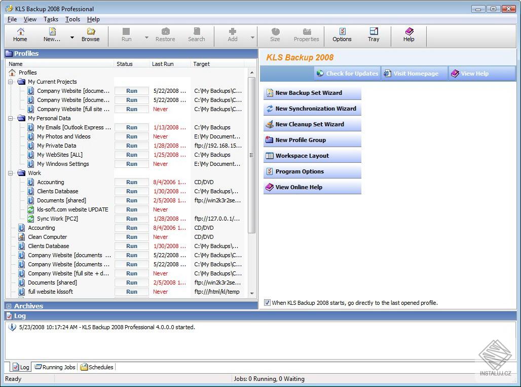Click the Home toolbar icon

[20, 36]
